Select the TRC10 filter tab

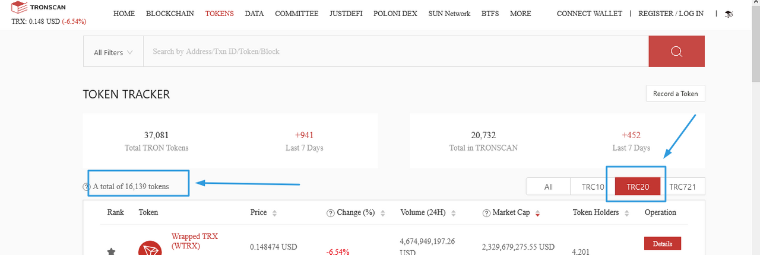coord(593,187)
